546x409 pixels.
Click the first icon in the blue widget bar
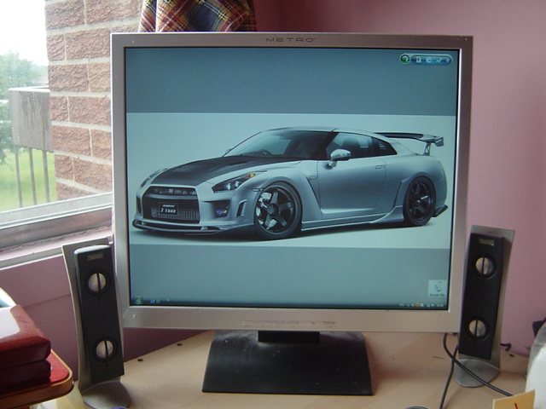click(418, 60)
